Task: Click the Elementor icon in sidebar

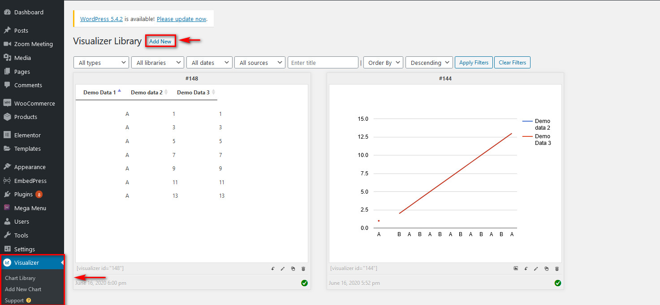Action: (7, 135)
